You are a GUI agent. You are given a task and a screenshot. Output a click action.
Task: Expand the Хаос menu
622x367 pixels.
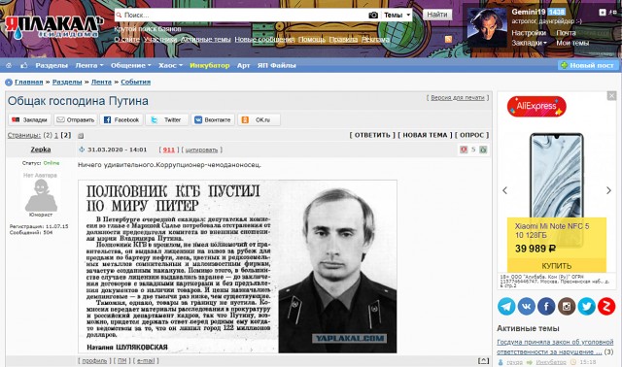click(170, 65)
